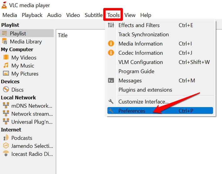Click the Codec Information orange info icon
The width and height of the screenshot is (222, 174).
point(111,53)
